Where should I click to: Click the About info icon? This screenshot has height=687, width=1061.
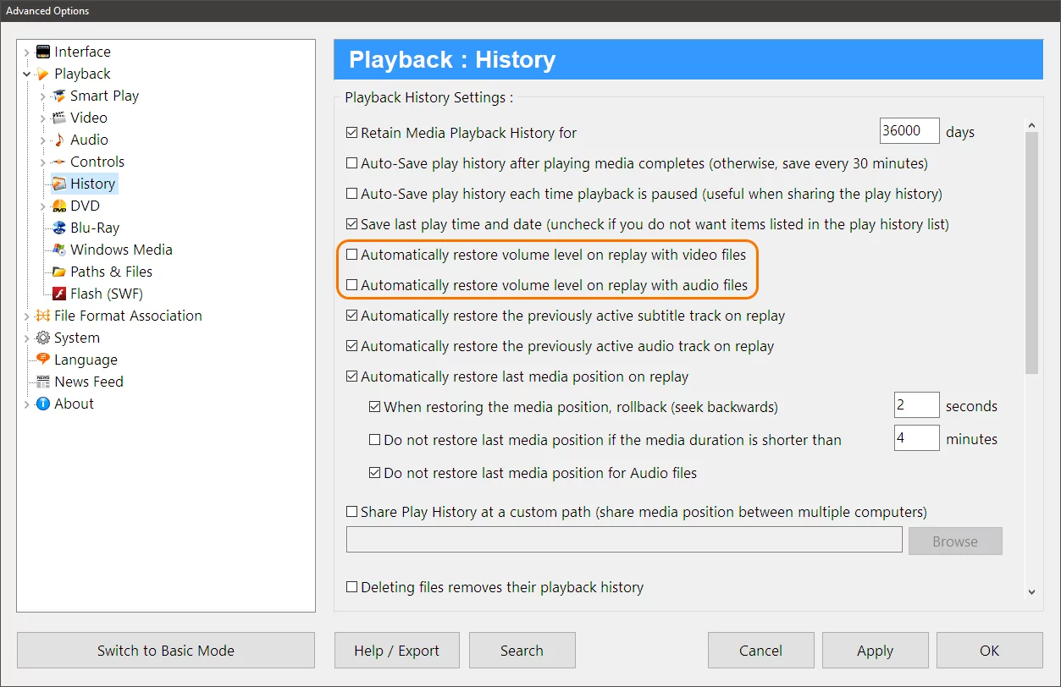[x=42, y=404]
